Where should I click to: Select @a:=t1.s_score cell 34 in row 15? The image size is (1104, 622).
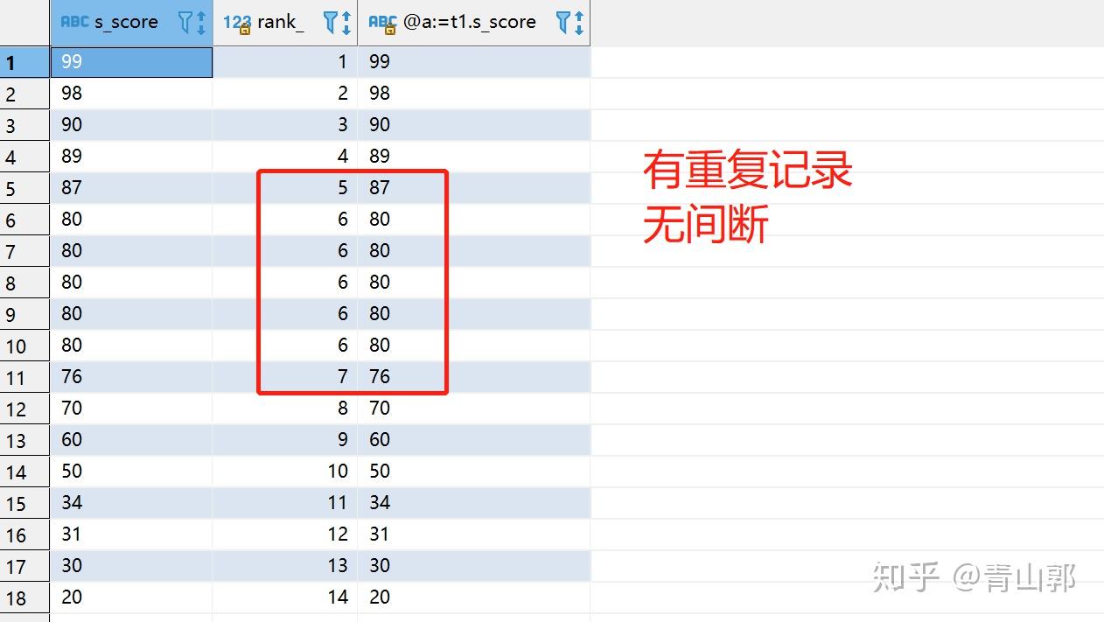pos(474,503)
